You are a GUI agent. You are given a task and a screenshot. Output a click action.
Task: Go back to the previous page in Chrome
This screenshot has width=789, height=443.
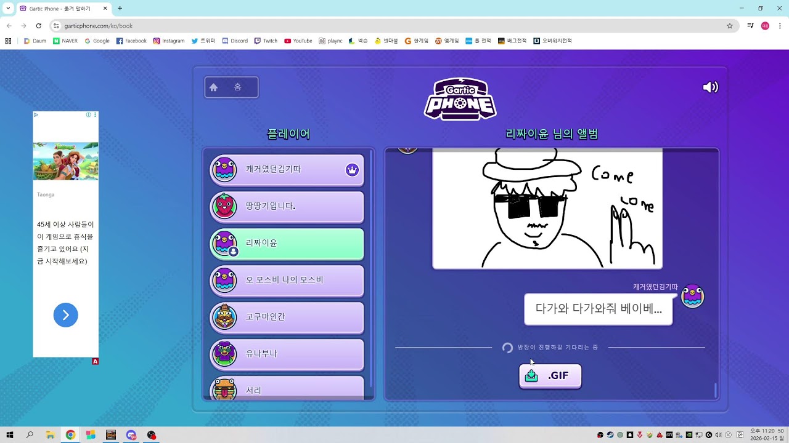coord(9,26)
